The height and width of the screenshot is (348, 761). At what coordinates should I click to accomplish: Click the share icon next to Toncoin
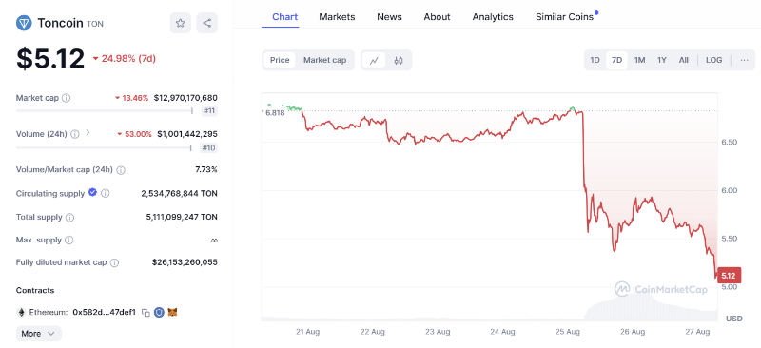206,23
